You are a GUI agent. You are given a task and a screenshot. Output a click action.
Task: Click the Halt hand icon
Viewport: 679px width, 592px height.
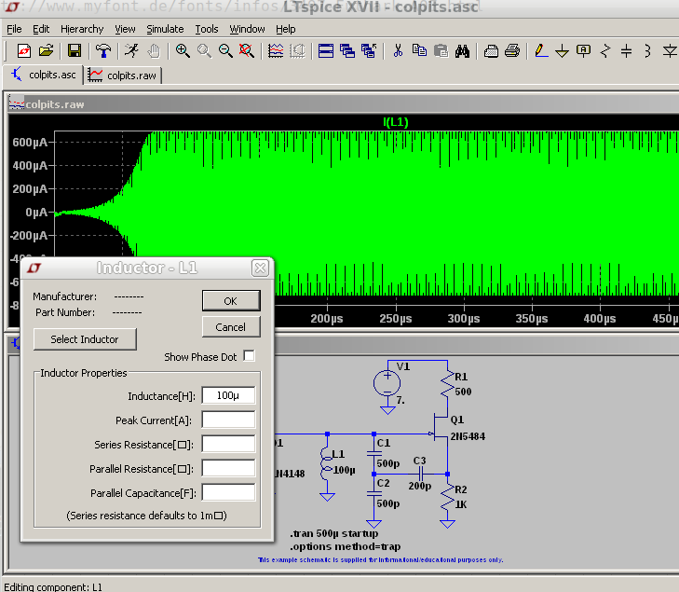[154, 51]
